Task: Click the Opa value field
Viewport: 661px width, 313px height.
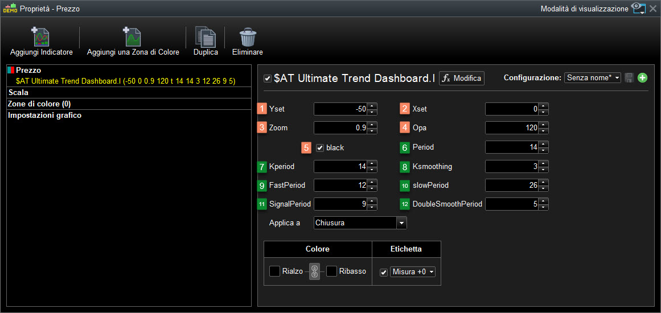Action: pyautogui.click(x=512, y=127)
